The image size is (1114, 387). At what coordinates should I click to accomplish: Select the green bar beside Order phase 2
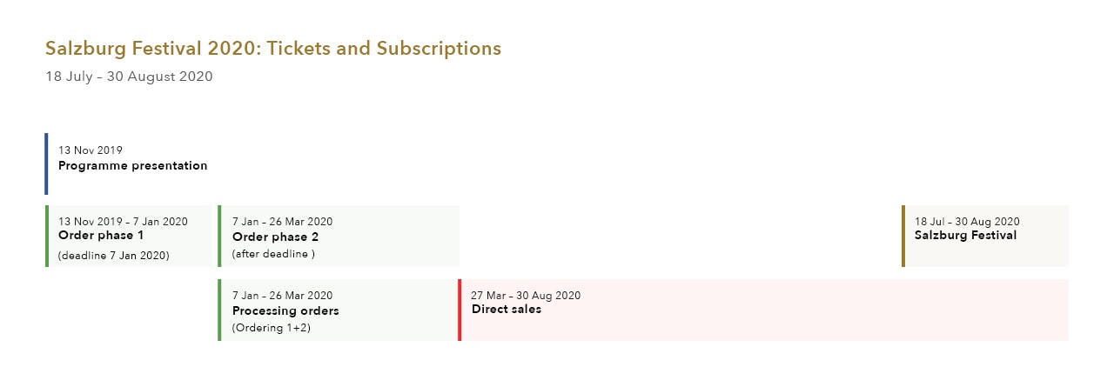219,236
